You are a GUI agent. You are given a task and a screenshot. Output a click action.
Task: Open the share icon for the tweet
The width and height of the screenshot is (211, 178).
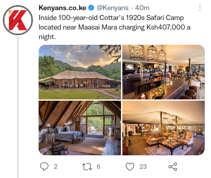pyautogui.click(x=173, y=167)
